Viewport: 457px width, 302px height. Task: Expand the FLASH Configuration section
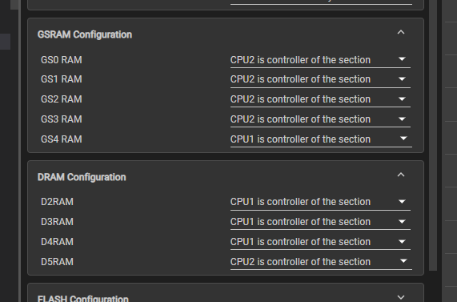pyautogui.click(x=401, y=297)
